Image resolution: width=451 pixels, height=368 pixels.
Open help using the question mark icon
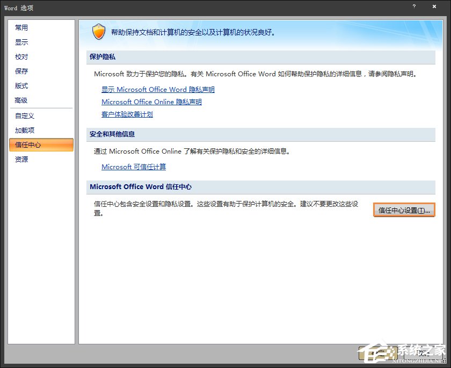pyautogui.click(x=413, y=7)
